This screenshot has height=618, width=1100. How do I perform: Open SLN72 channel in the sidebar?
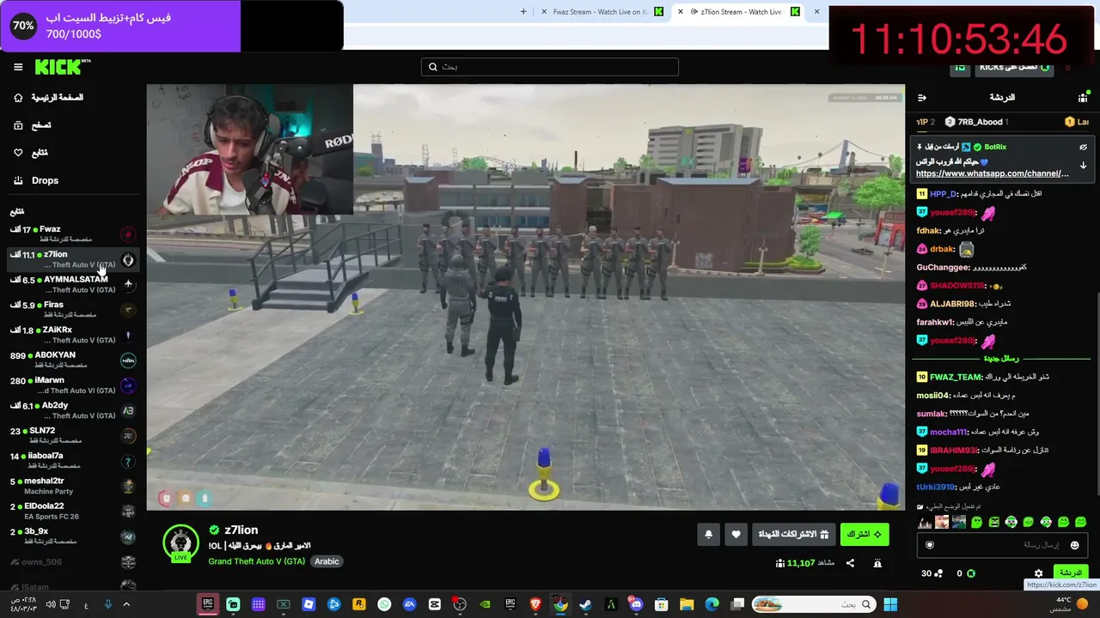[x=72, y=435]
